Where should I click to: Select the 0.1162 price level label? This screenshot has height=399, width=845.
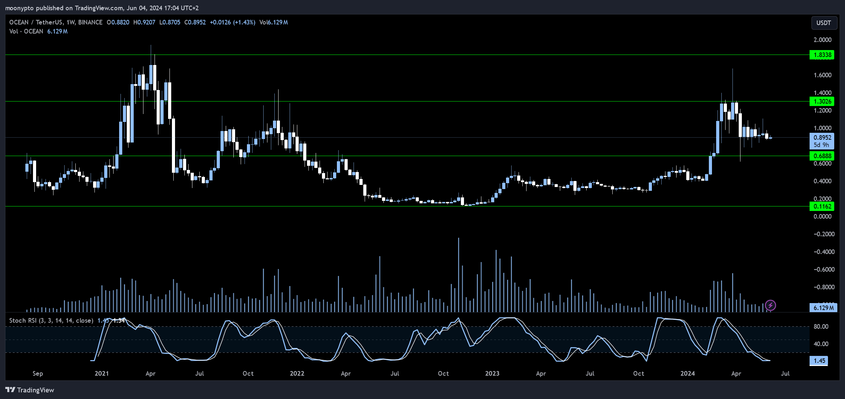pyautogui.click(x=822, y=206)
